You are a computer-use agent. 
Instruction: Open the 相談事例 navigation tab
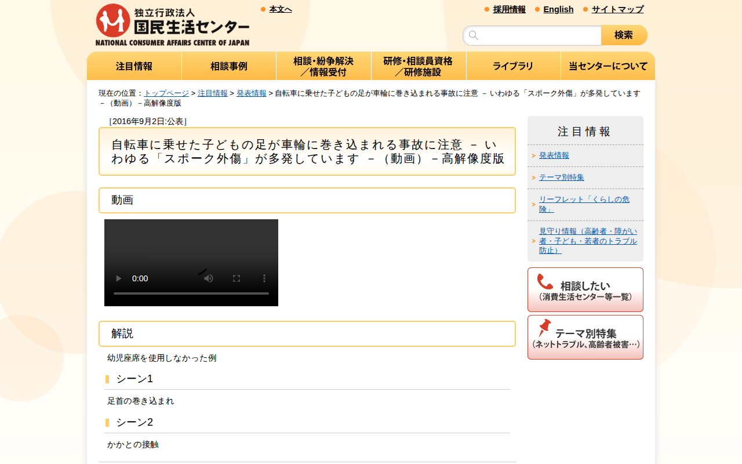click(229, 66)
